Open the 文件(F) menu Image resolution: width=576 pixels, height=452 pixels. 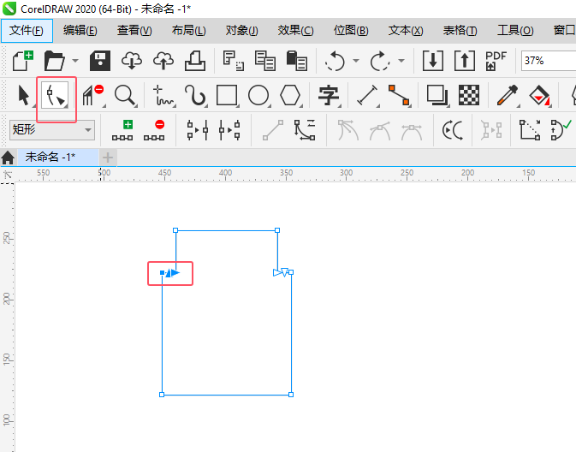point(27,31)
